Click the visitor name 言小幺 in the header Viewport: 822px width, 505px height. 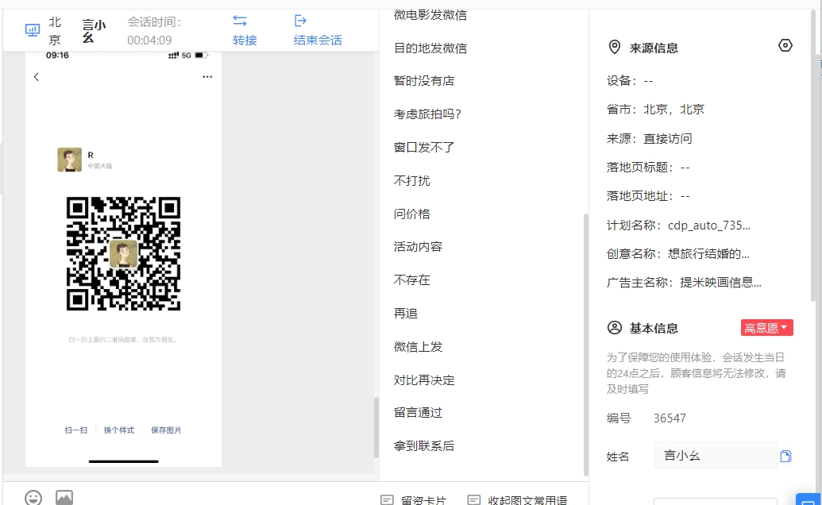click(x=94, y=31)
